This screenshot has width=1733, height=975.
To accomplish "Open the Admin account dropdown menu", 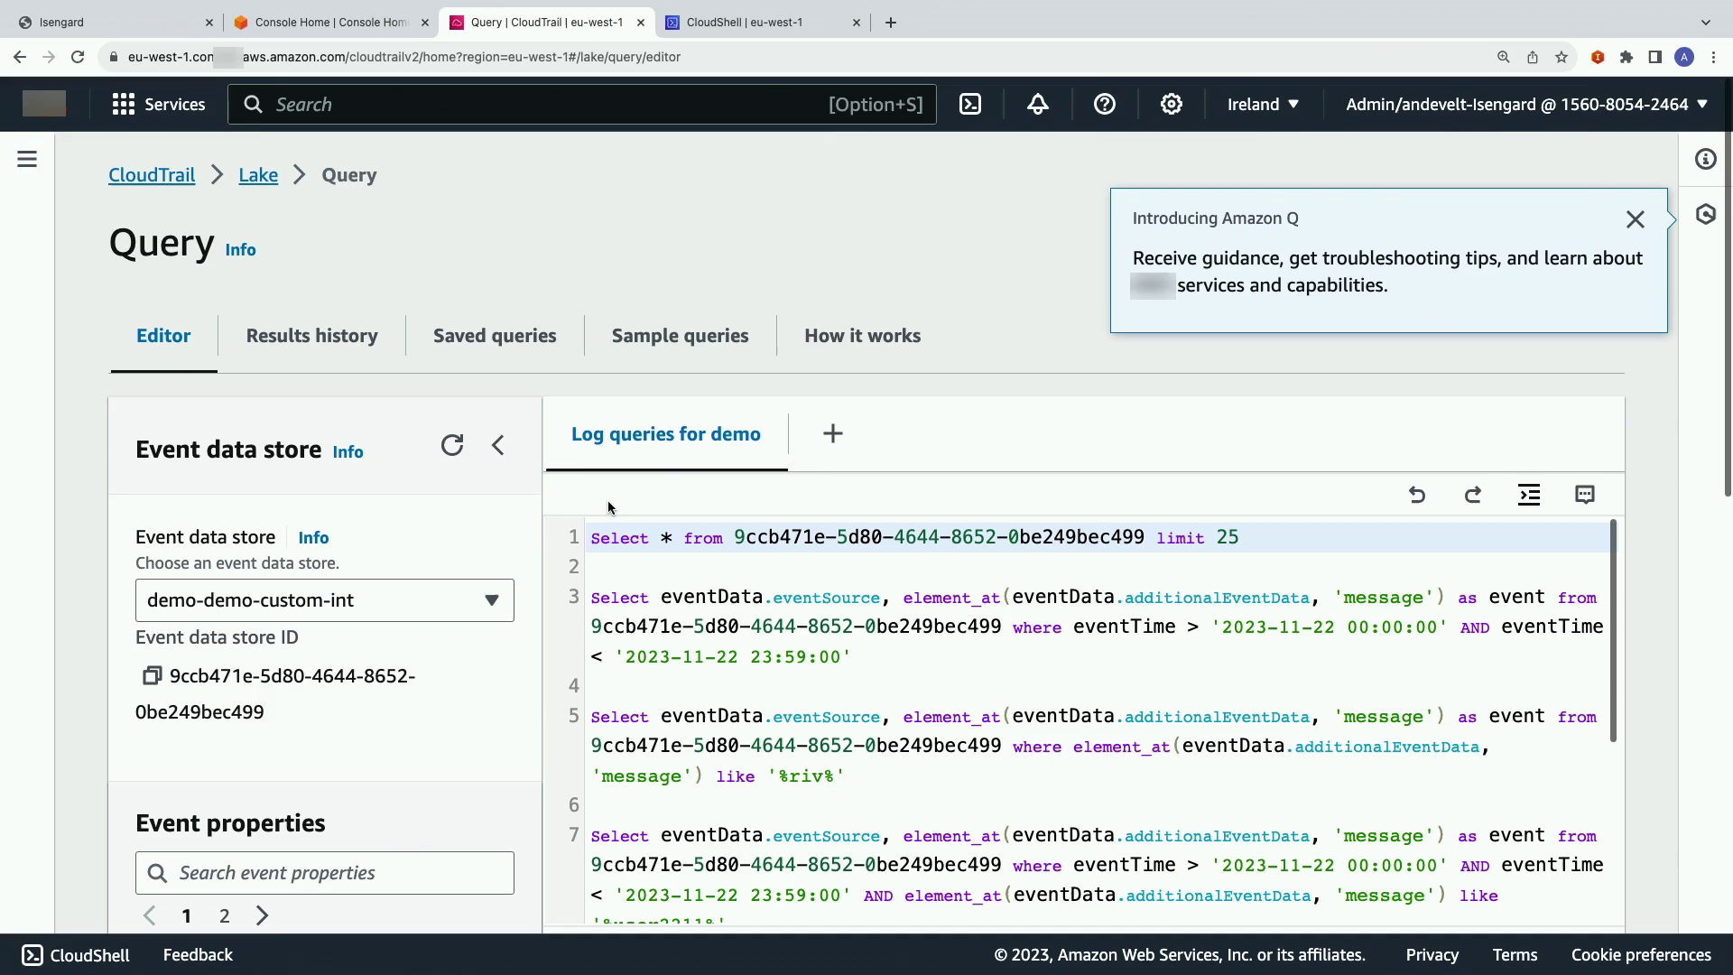I will coord(1526,104).
